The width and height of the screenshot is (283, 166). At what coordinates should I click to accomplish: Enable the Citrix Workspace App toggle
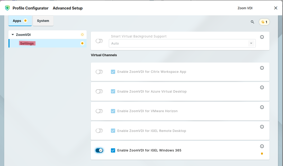(99, 72)
